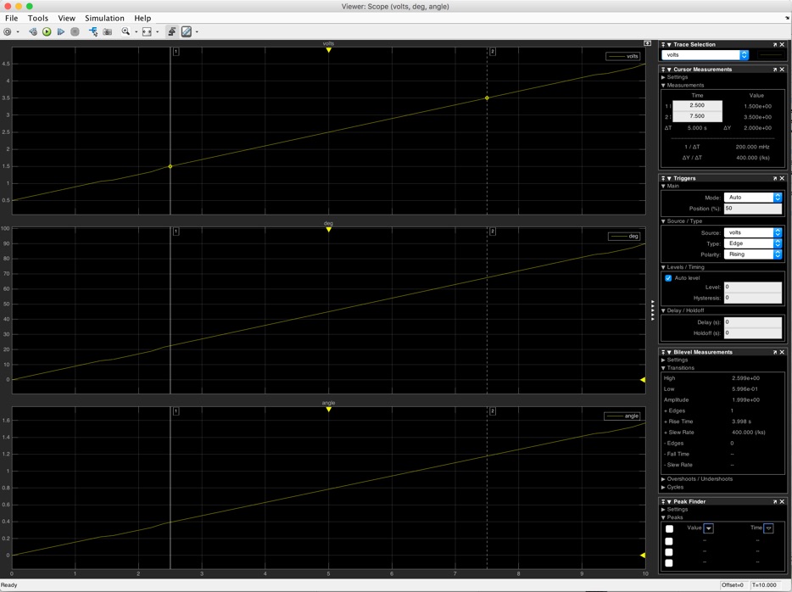Click the volts trace color swatch
The height and width of the screenshot is (592, 792).
coord(772,55)
